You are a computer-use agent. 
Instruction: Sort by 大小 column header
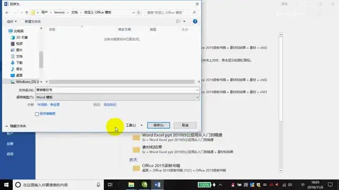(185, 30)
